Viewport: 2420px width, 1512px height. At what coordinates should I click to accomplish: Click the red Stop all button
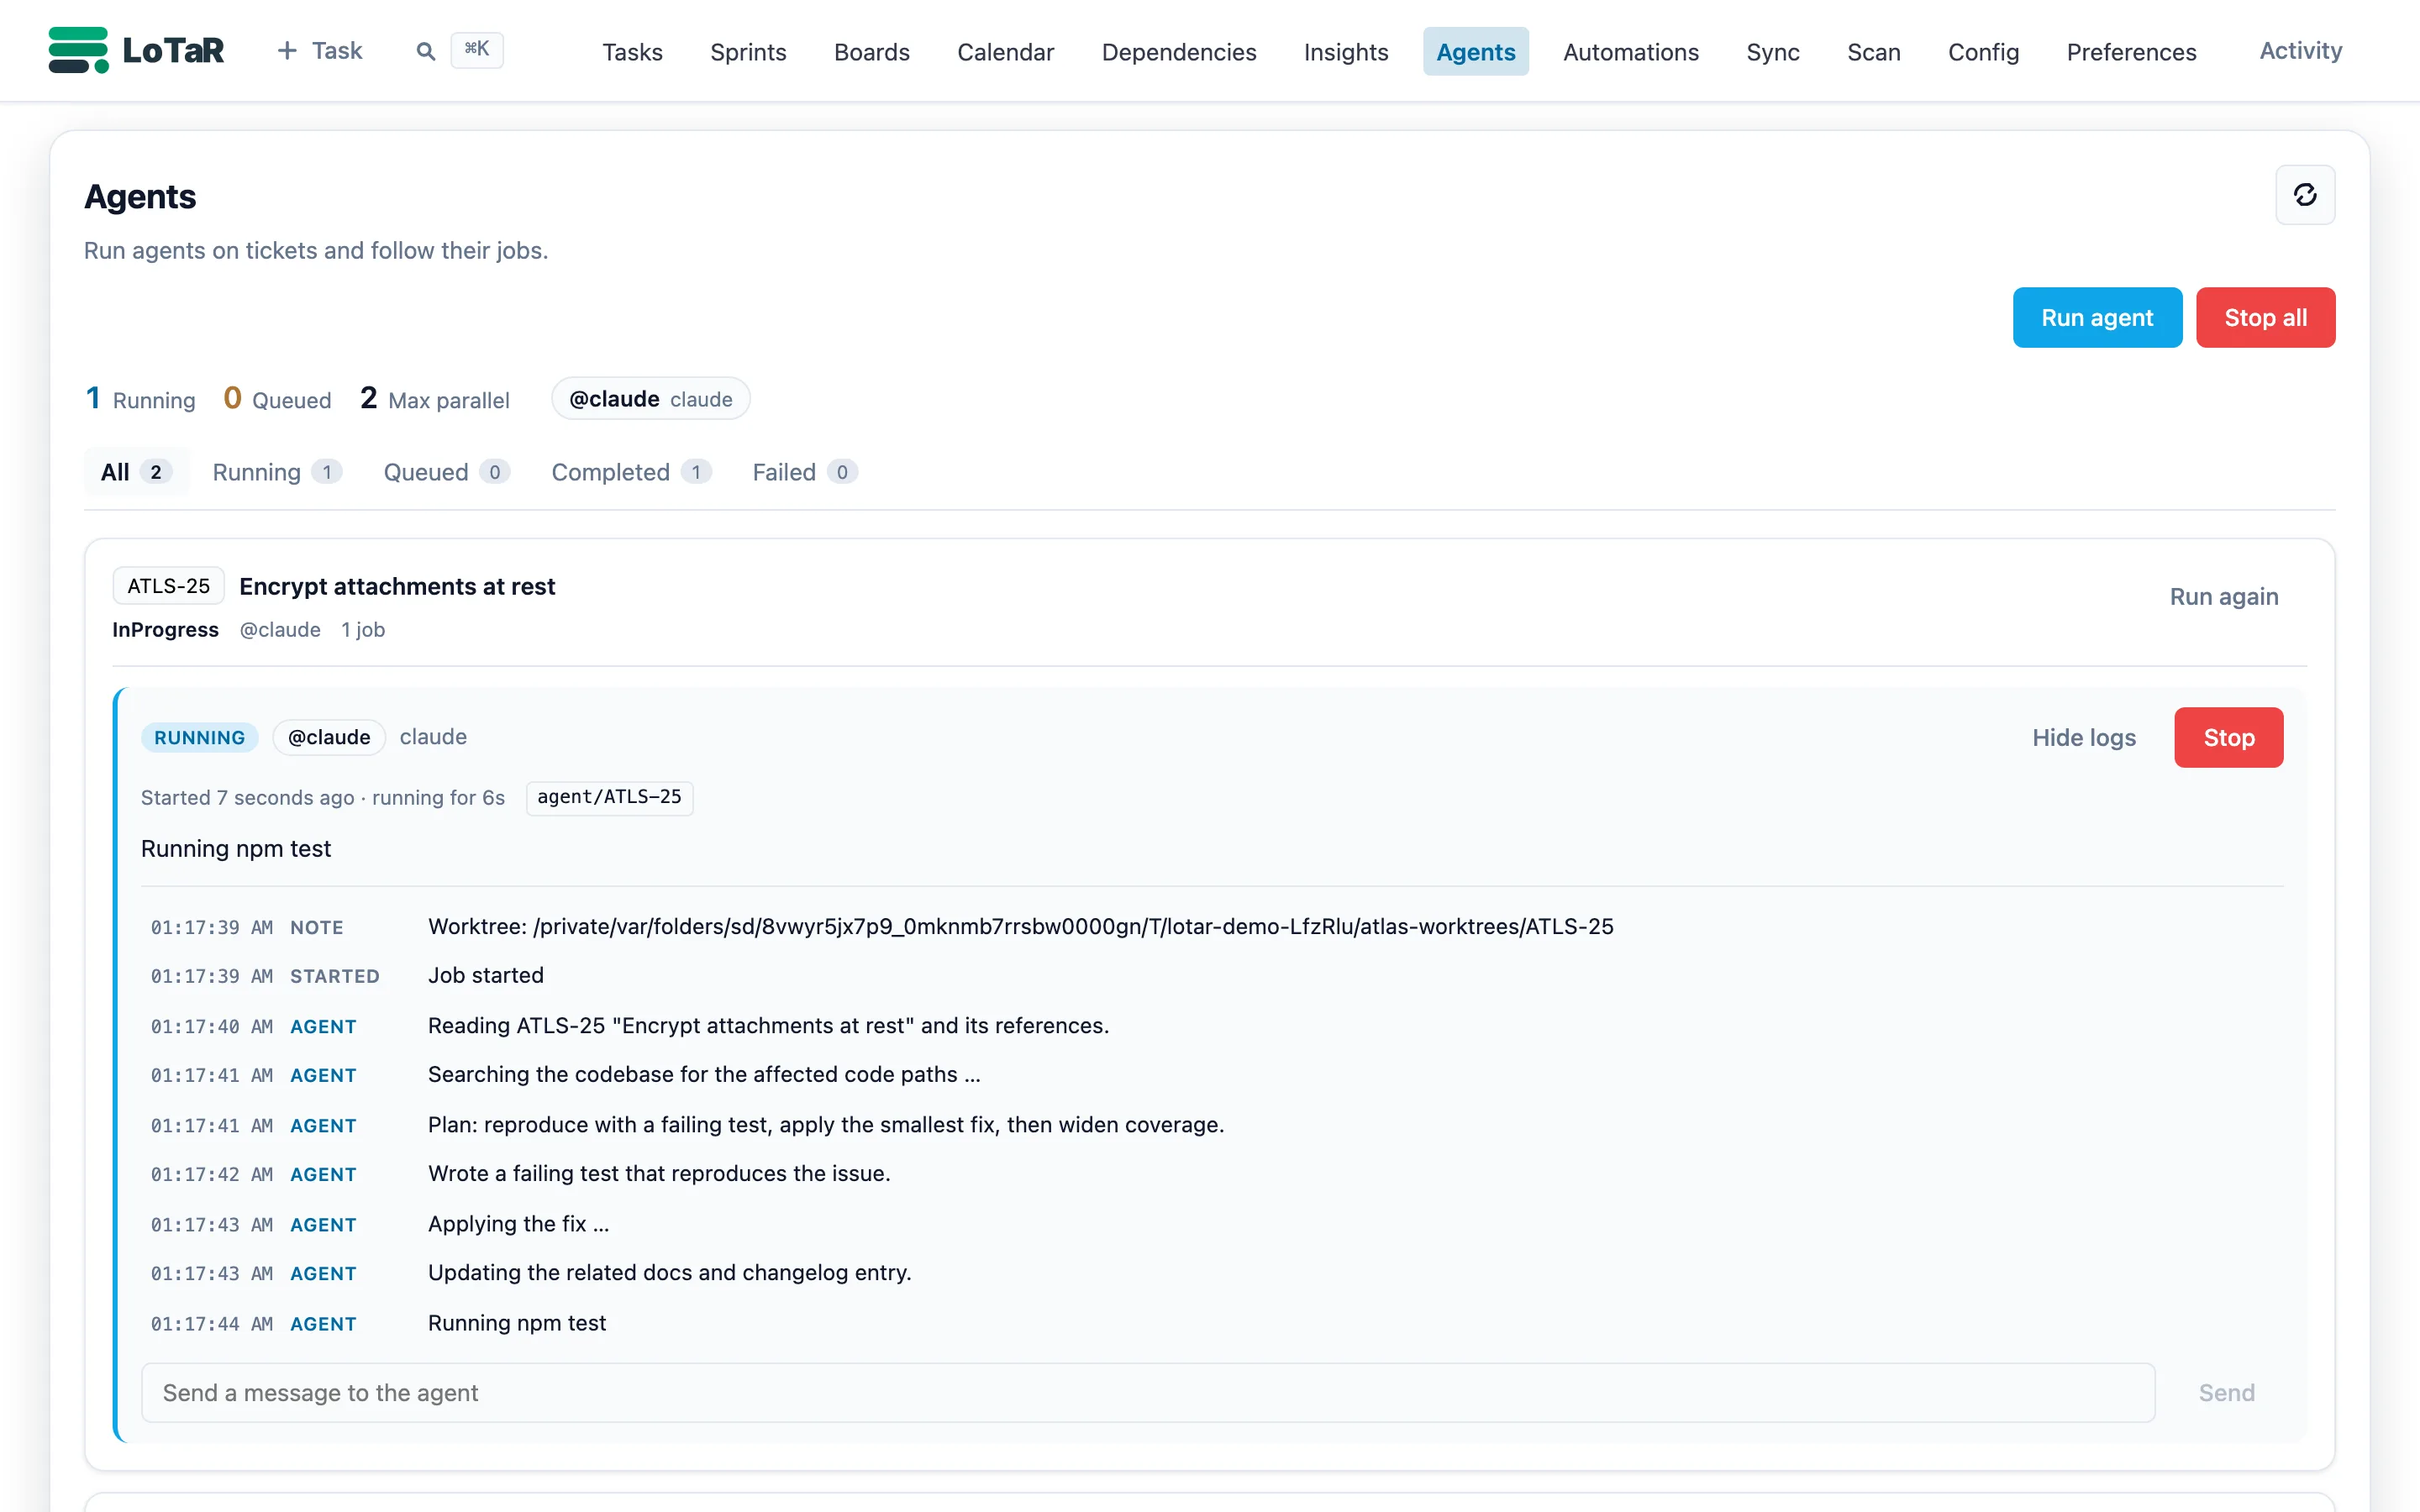(2265, 318)
